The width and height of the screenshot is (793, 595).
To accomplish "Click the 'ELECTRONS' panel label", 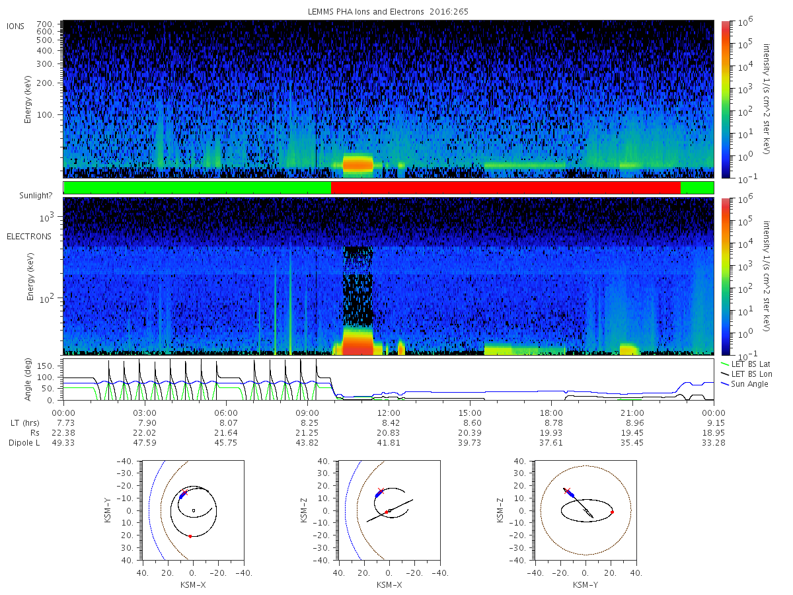I will pyautogui.click(x=28, y=237).
